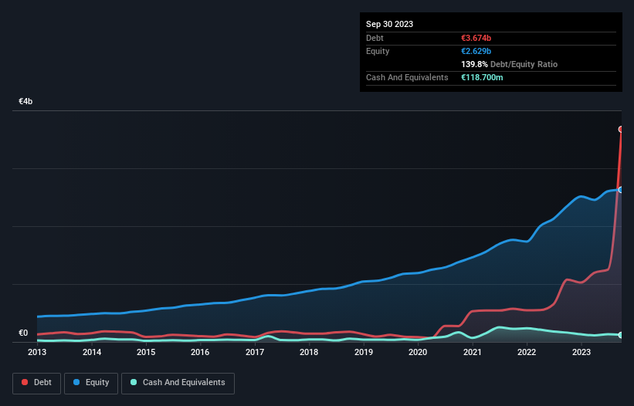Click the 2022 x-axis label
This screenshot has height=406, width=634.
tap(527, 352)
